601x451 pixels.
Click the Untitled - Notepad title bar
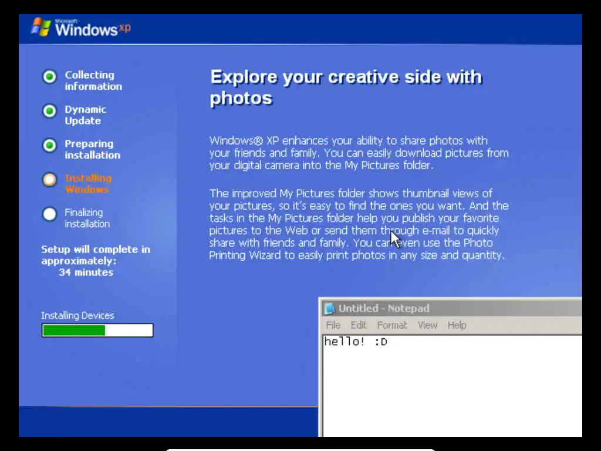pos(451,308)
